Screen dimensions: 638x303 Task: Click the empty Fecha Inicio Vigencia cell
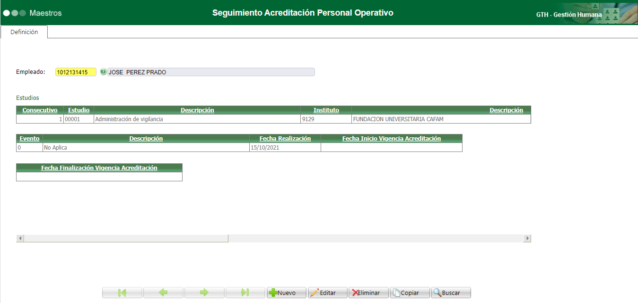392,148
